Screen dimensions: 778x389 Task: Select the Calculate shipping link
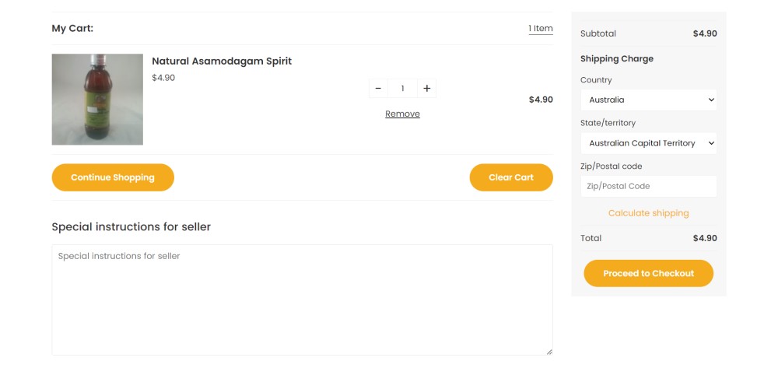(x=648, y=213)
